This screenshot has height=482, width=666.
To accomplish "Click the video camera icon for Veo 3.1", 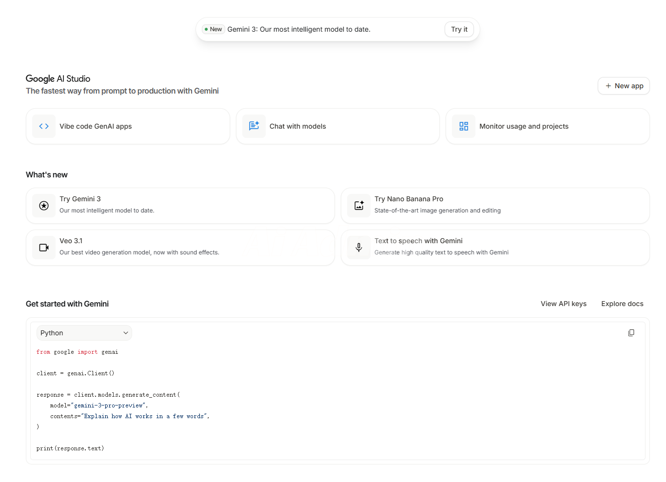I will 44,248.
